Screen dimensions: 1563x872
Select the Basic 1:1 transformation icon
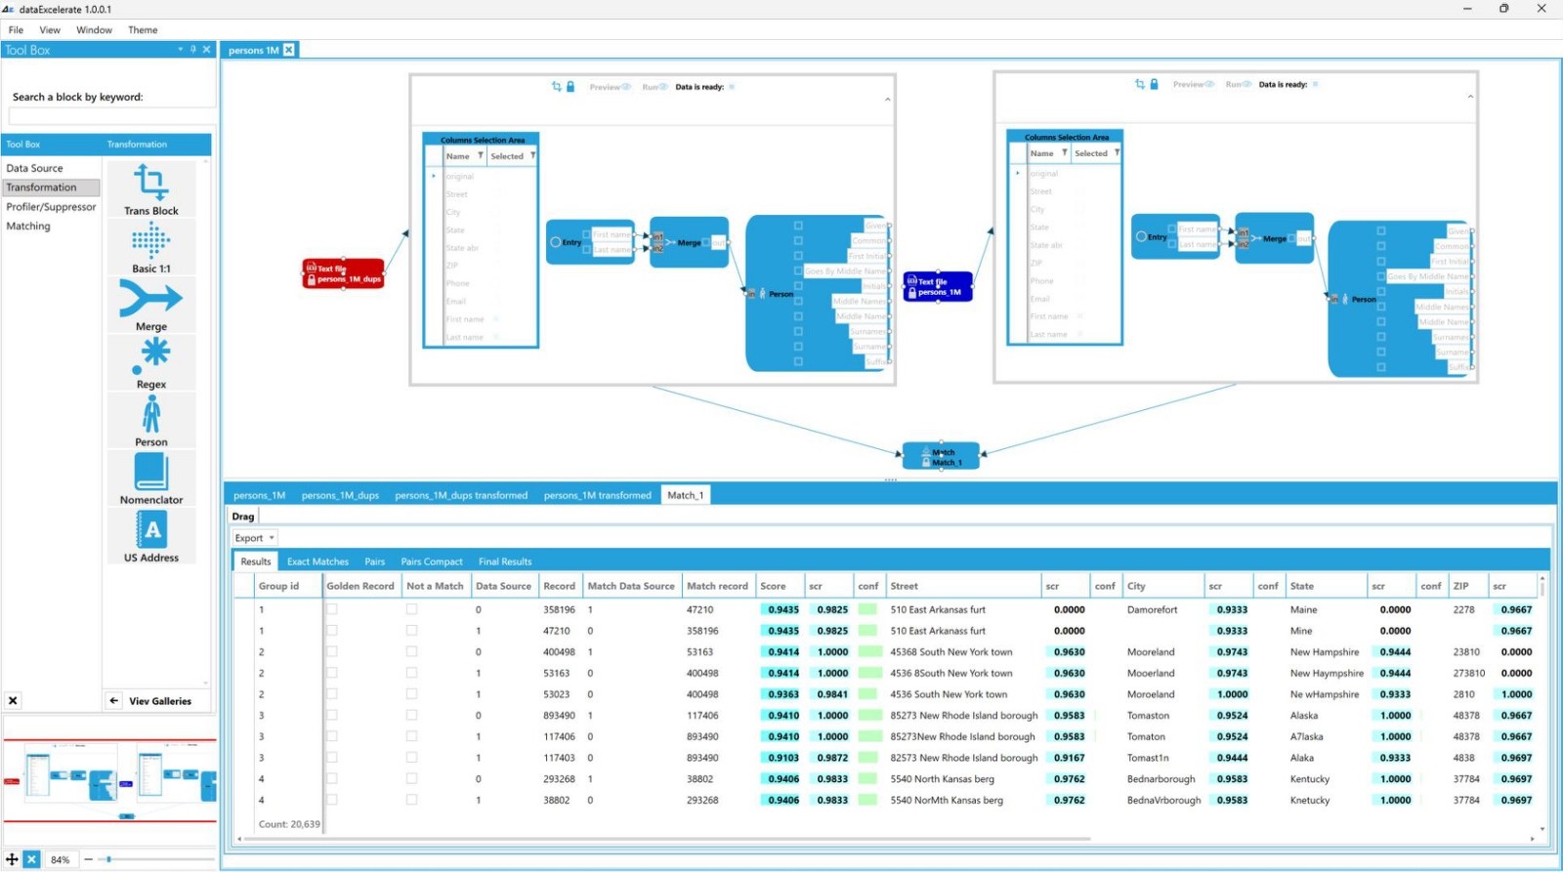pyautogui.click(x=150, y=240)
